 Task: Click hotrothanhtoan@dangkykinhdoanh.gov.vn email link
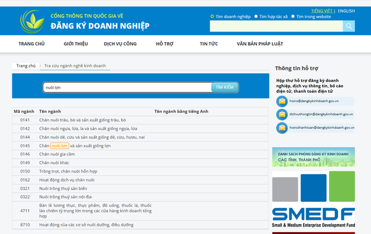[x=322, y=128]
